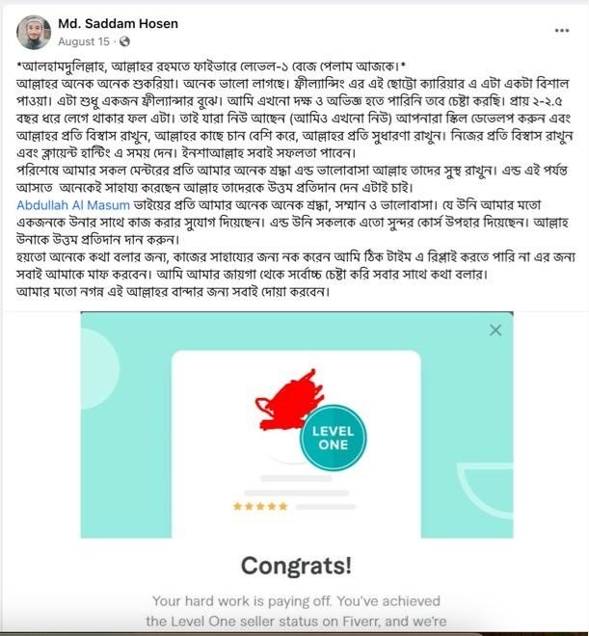
Task: Open the teal Fiverr image attachment
Action: 297,425
